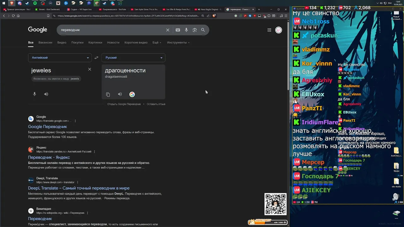Click the page's vertical scrollbar
Screen dimensions: 404x227
click(288, 55)
